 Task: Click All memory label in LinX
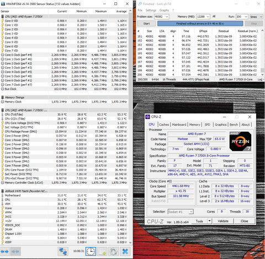click(x=214, y=17)
